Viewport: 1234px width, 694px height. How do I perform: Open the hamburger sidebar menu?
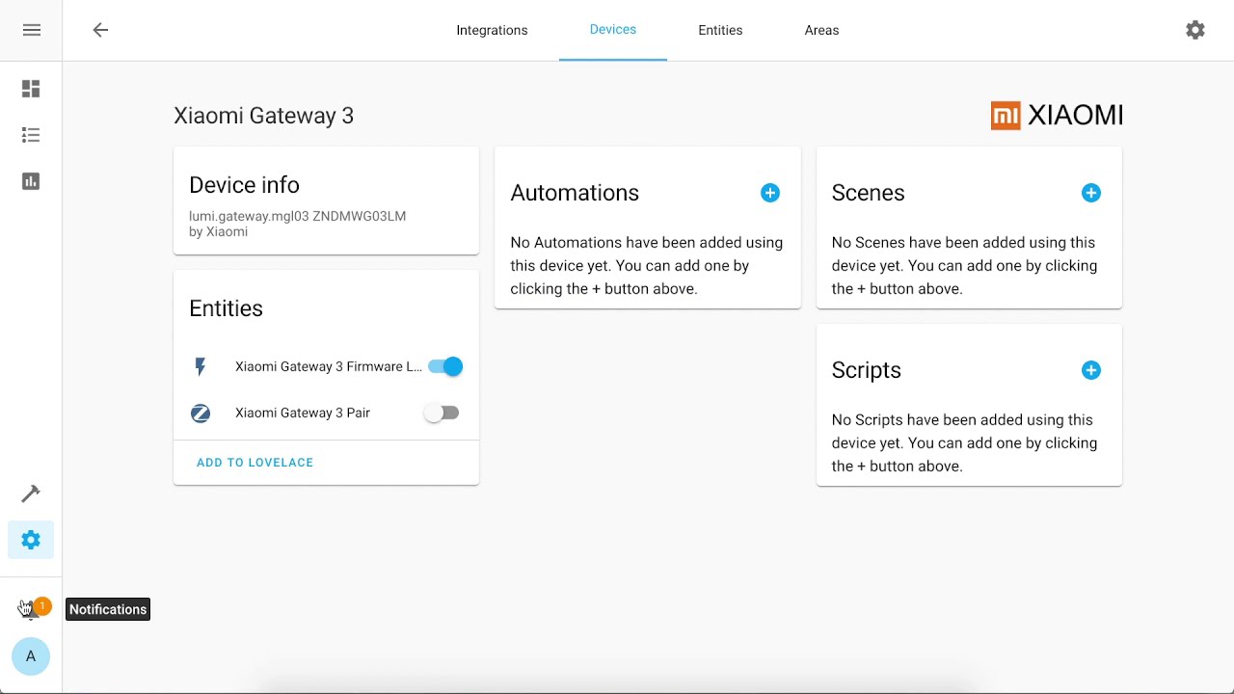(31, 30)
